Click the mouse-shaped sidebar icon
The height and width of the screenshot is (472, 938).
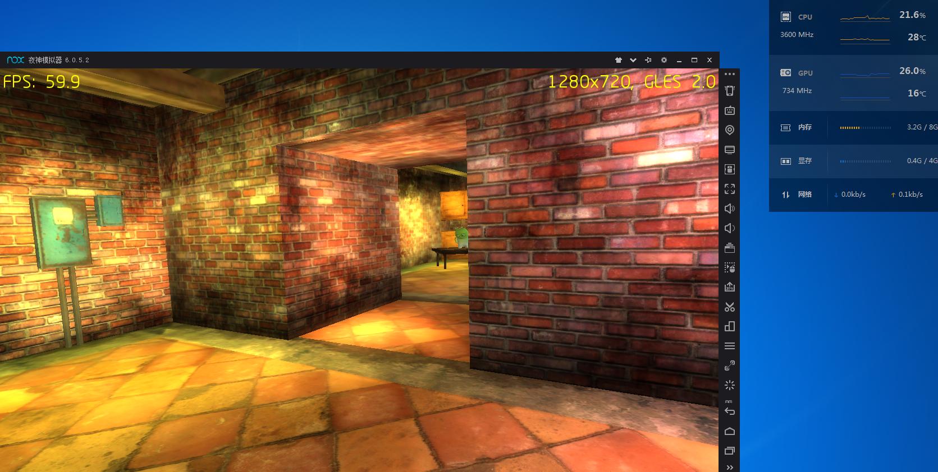tap(730, 169)
